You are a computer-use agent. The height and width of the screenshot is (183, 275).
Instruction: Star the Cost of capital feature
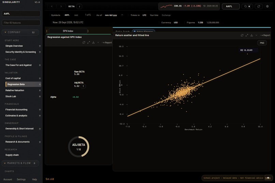click(40, 78)
